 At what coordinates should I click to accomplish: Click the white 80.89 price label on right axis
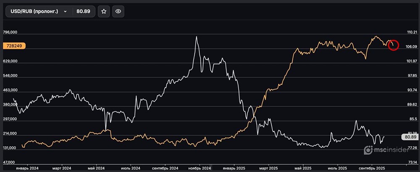(410, 137)
